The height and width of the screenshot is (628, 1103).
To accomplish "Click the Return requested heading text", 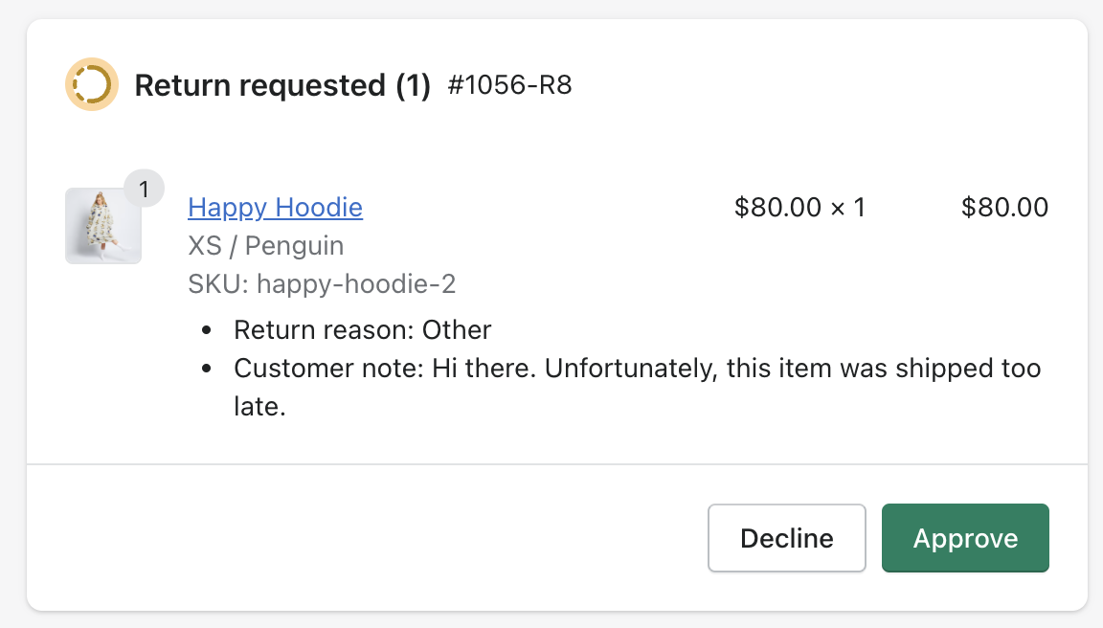I will 259,85.
